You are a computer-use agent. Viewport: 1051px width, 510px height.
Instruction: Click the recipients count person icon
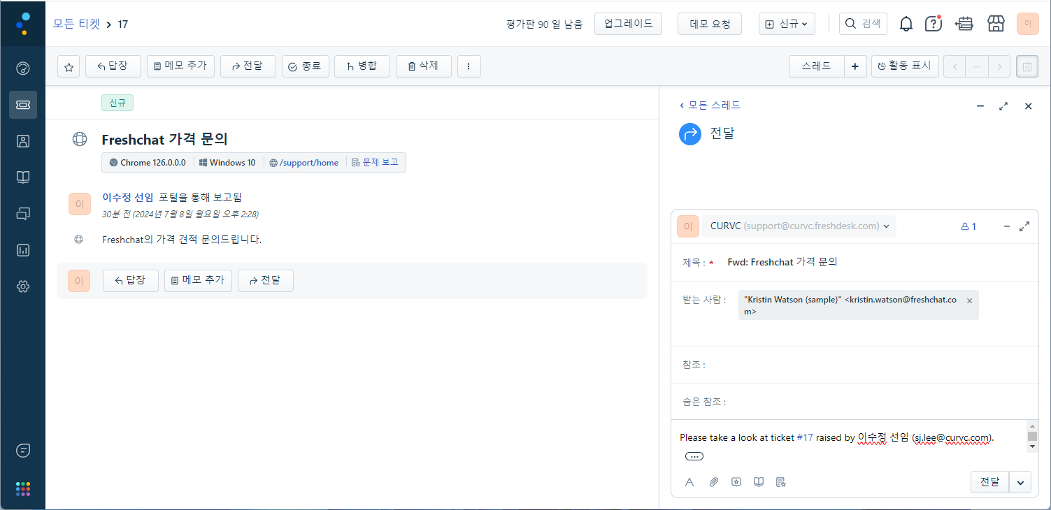pos(968,226)
